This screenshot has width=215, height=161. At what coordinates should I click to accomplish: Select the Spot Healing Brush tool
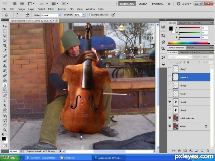click(5, 56)
